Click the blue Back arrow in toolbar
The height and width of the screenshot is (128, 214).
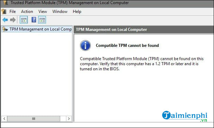[x=5, y=20]
